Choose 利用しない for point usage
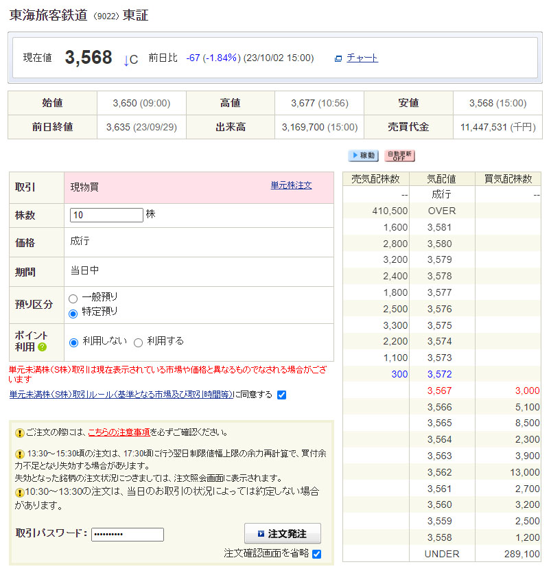 pos(74,342)
